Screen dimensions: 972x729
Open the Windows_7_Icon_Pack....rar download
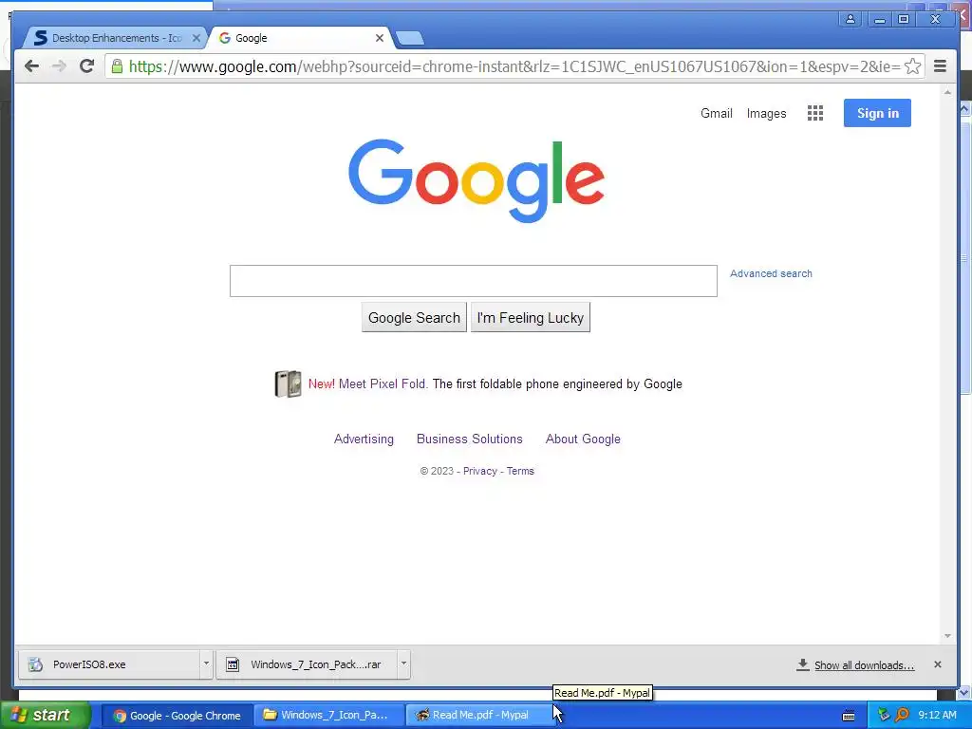point(307,664)
